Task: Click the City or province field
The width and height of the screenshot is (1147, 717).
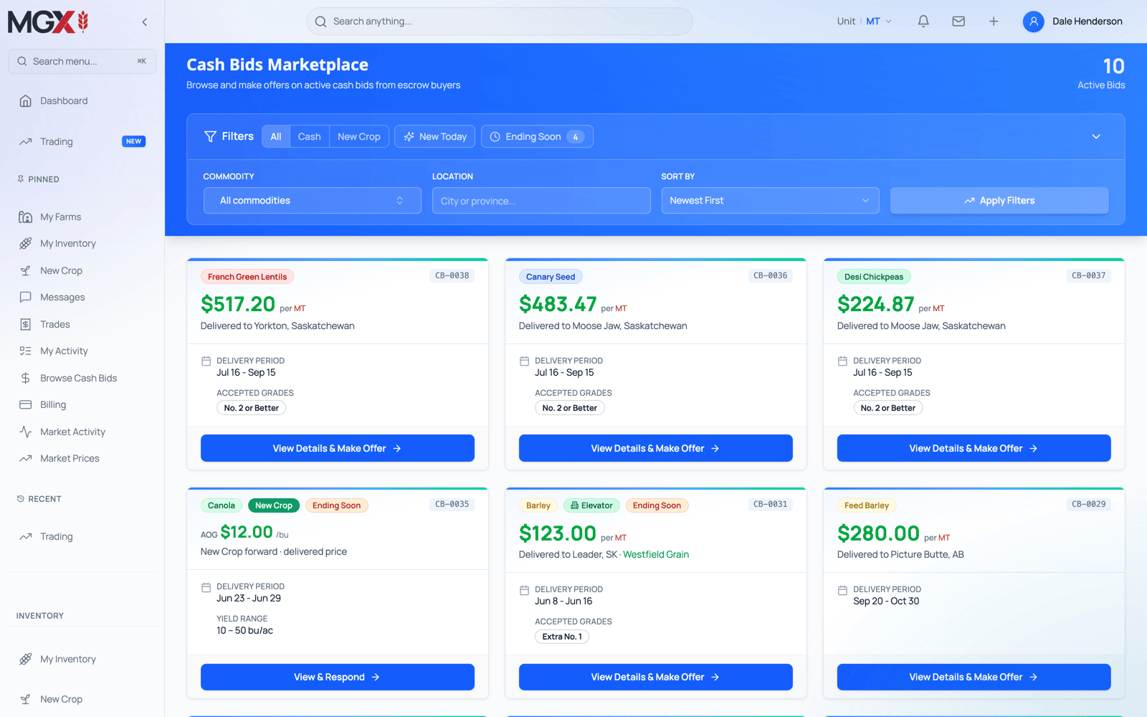Action: [x=541, y=201]
